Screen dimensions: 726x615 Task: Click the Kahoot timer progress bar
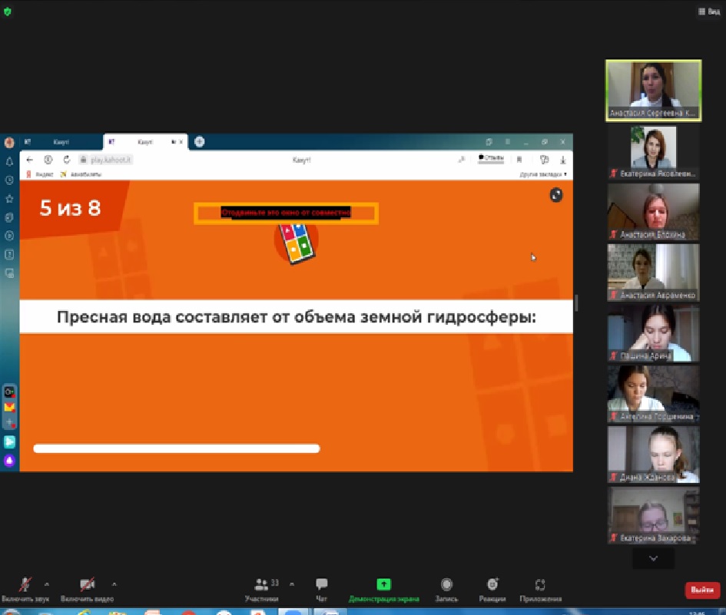pos(176,448)
